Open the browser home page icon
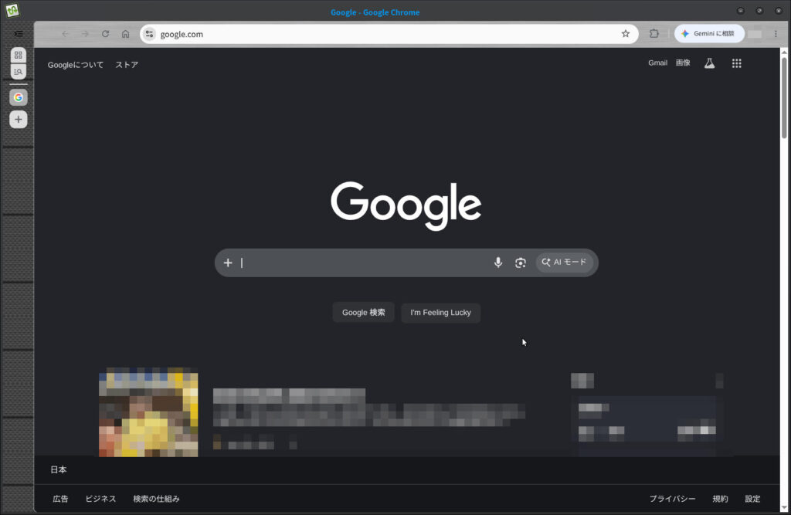Screen dimensions: 791x515 (x=126, y=34)
